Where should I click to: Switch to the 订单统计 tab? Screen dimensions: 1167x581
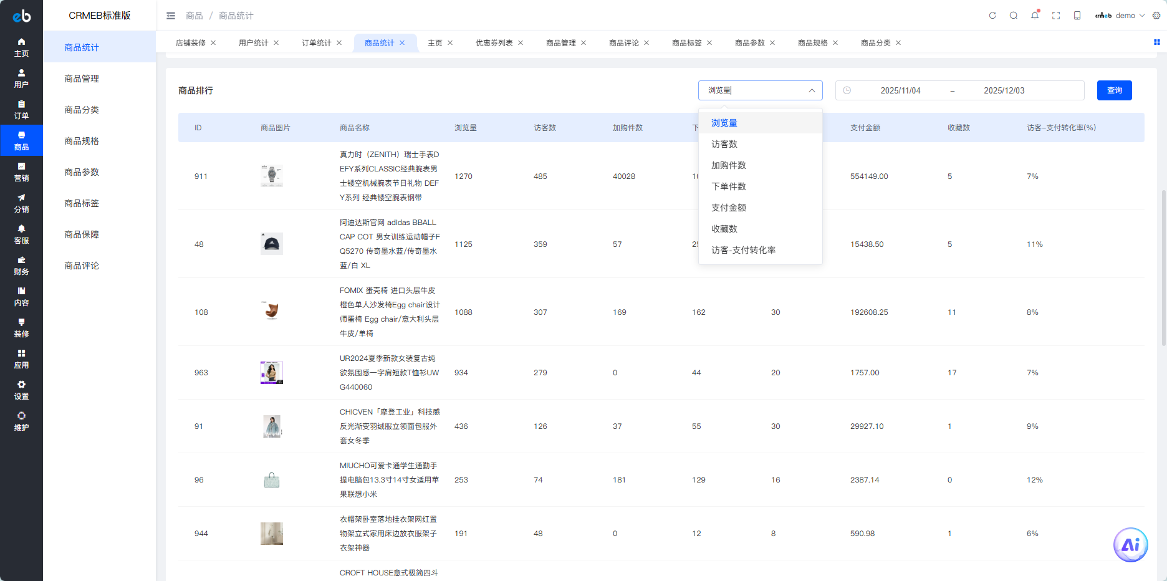pyautogui.click(x=317, y=42)
